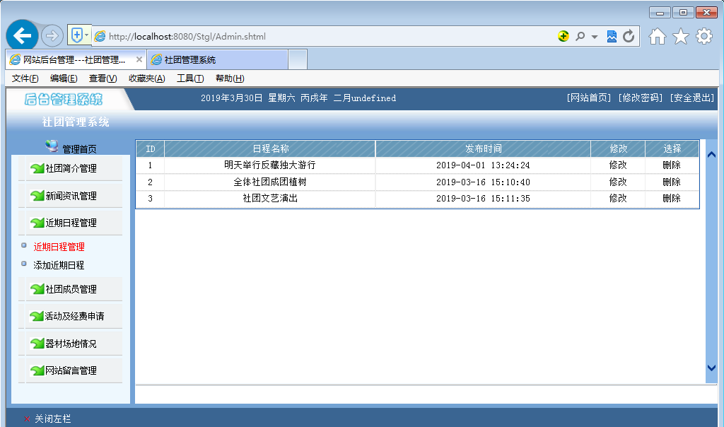Click the schedule name 全体社团成团植树
The height and width of the screenshot is (427, 724).
point(270,182)
